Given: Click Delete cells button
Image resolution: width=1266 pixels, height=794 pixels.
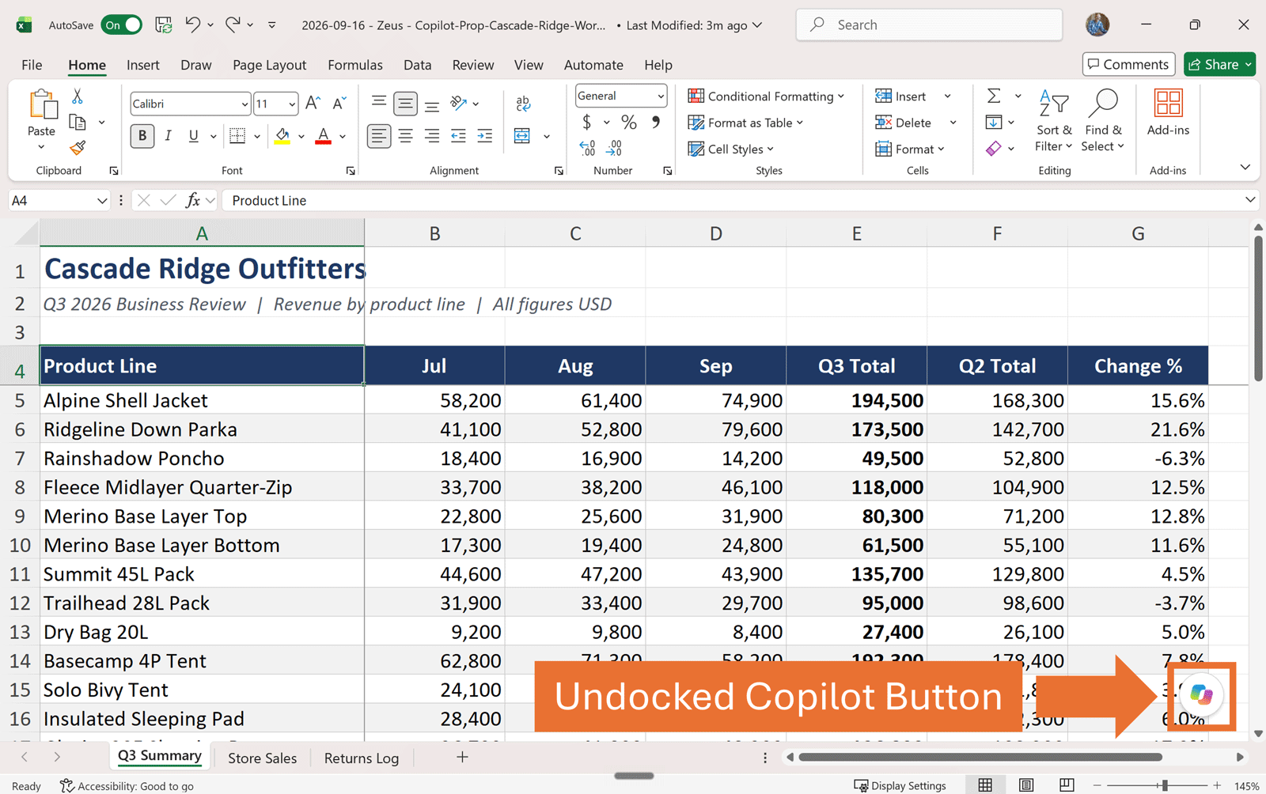Looking at the screenshot, I should pos(903,123).
